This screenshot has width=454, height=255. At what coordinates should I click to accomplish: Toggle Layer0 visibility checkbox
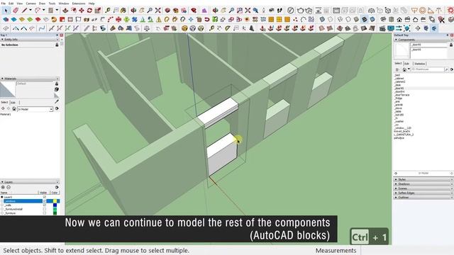[45, 197]
